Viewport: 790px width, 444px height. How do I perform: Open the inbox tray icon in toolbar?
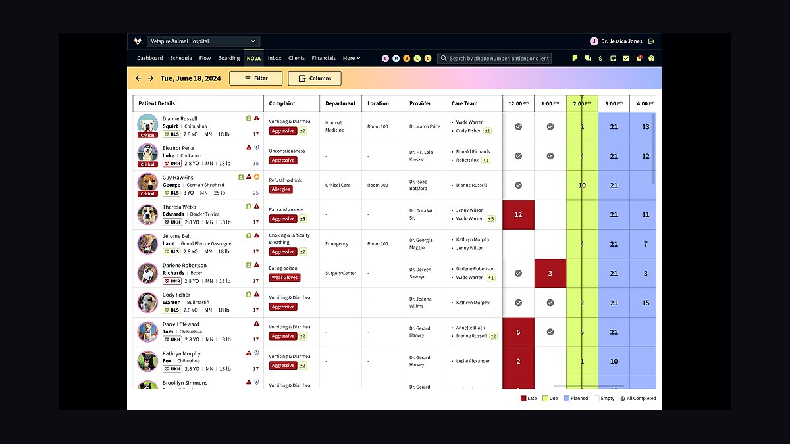pyautogui.click(x=613, y=58)
